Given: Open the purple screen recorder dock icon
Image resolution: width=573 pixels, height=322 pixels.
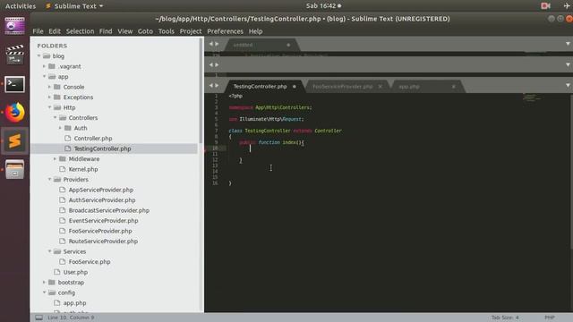Looking at the screenshot, I should [x=14, y=26].
